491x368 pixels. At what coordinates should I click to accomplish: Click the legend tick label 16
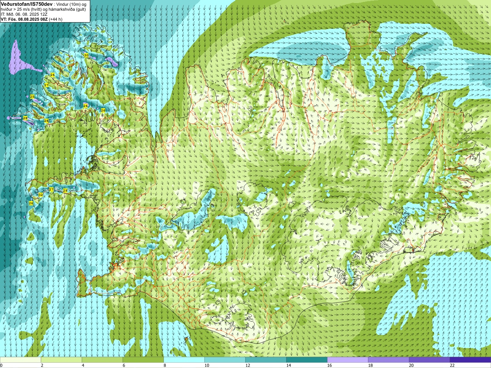click(x=330, y=365)
